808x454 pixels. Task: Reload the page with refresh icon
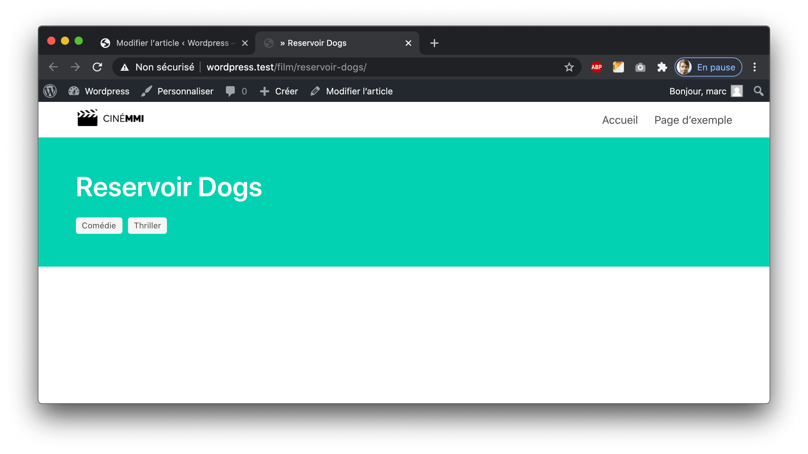tap(97, 67)
